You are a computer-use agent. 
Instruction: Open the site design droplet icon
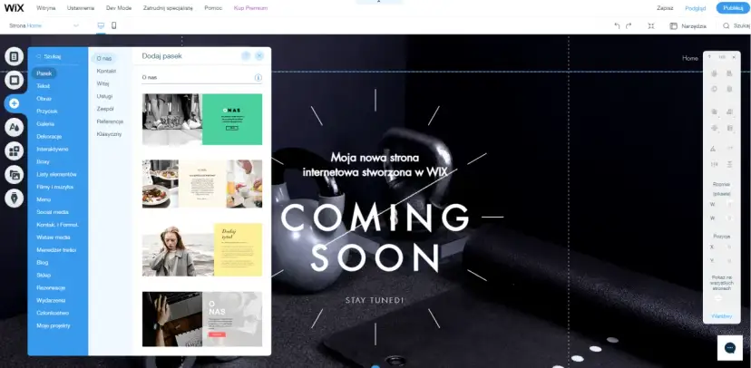(x=14, y=127)
